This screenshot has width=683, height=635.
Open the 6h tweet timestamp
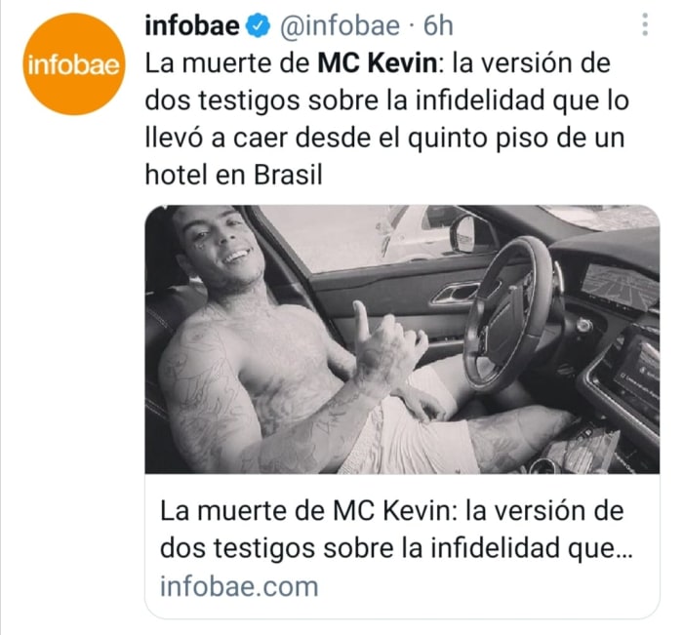(438, 25)
